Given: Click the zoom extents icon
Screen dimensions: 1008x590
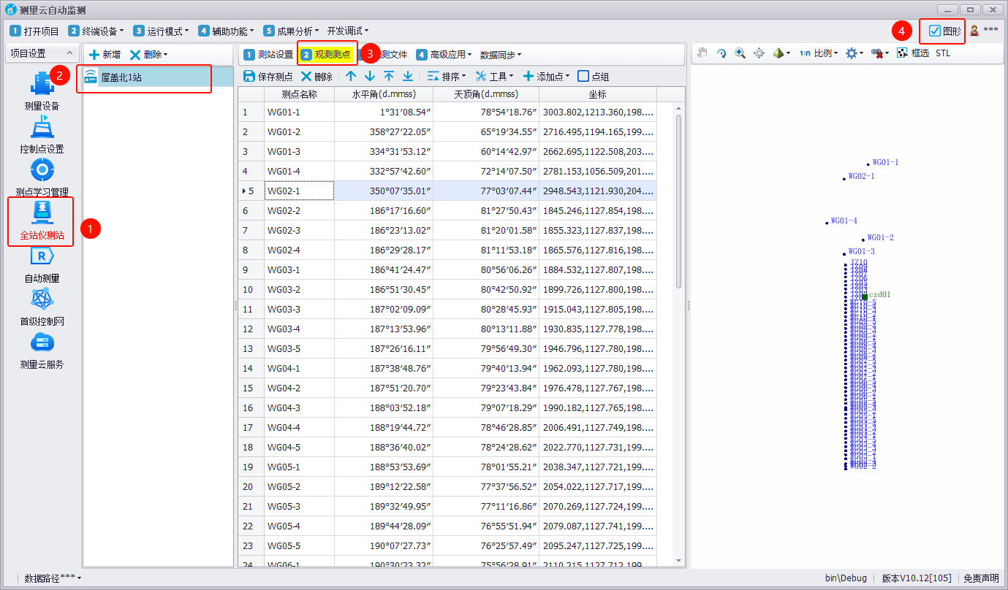Looking at the screenshot, I should coord(759,53).
